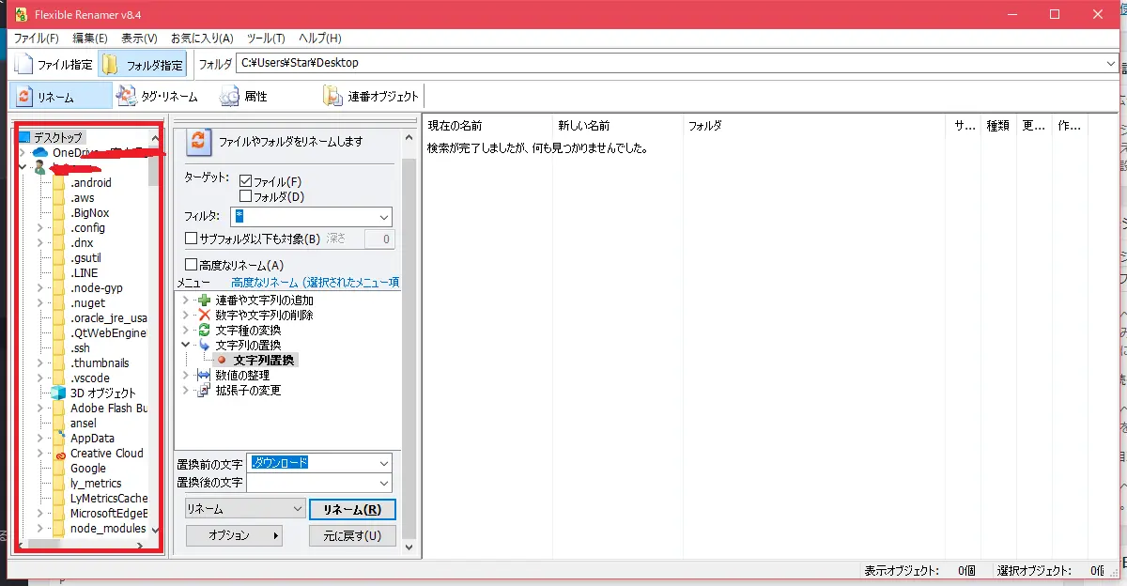Uncheck the ファイル(F) target checkbox

246,181
